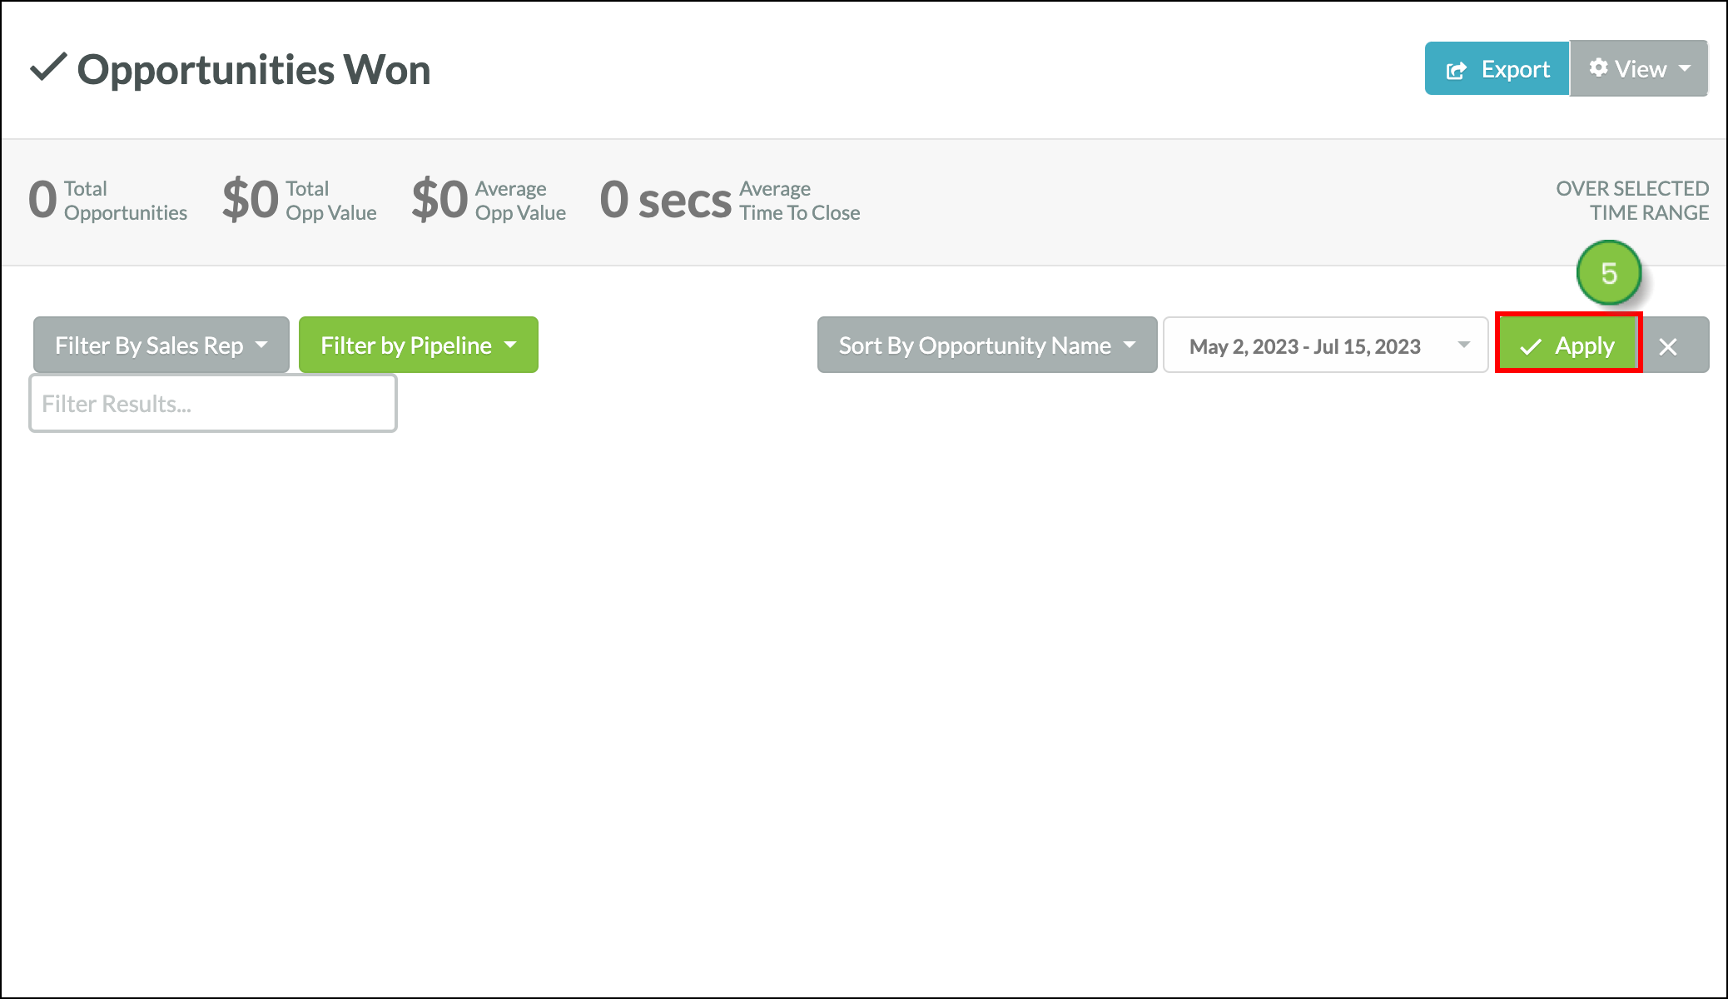
Task: Click the caret arrow in date range box
Action: coord(1463,345)
